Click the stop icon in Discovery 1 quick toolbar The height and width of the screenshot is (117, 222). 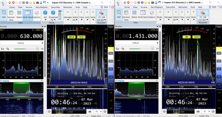[x=24, y=2]
